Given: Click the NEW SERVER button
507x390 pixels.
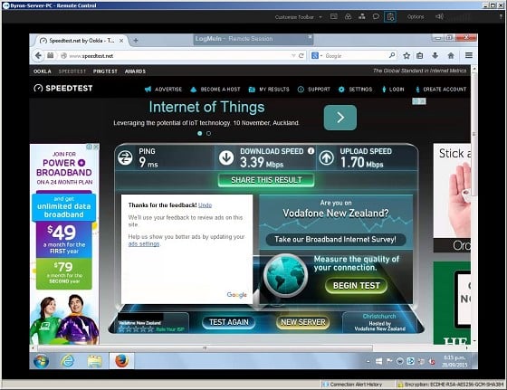Looking at the screenshot, I should pos(303,322).
